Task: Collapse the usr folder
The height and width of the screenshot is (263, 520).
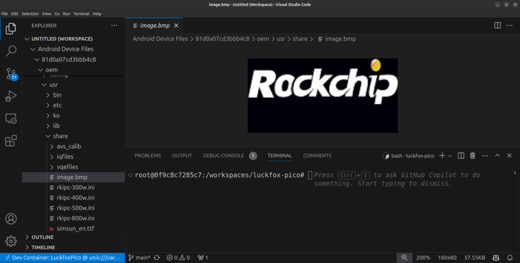Action: (73, 85)
